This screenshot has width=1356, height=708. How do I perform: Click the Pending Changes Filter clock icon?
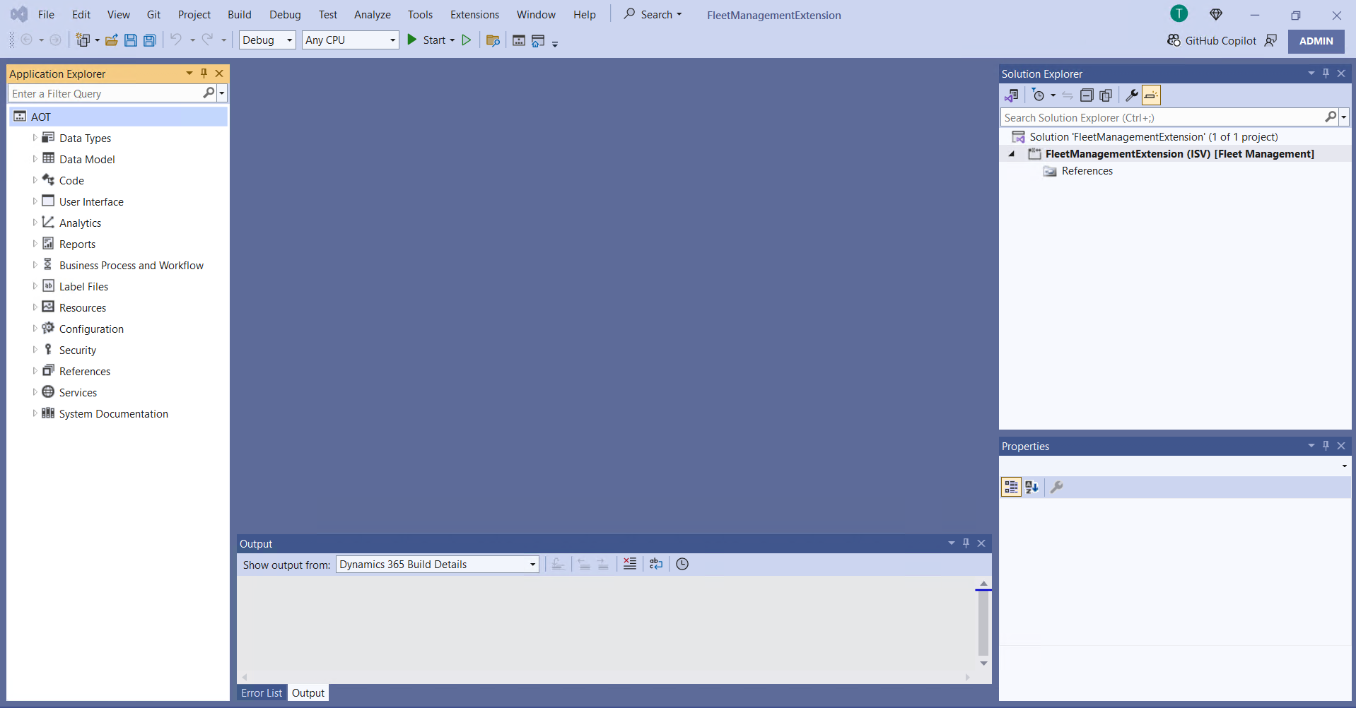tap(1039, 95)
